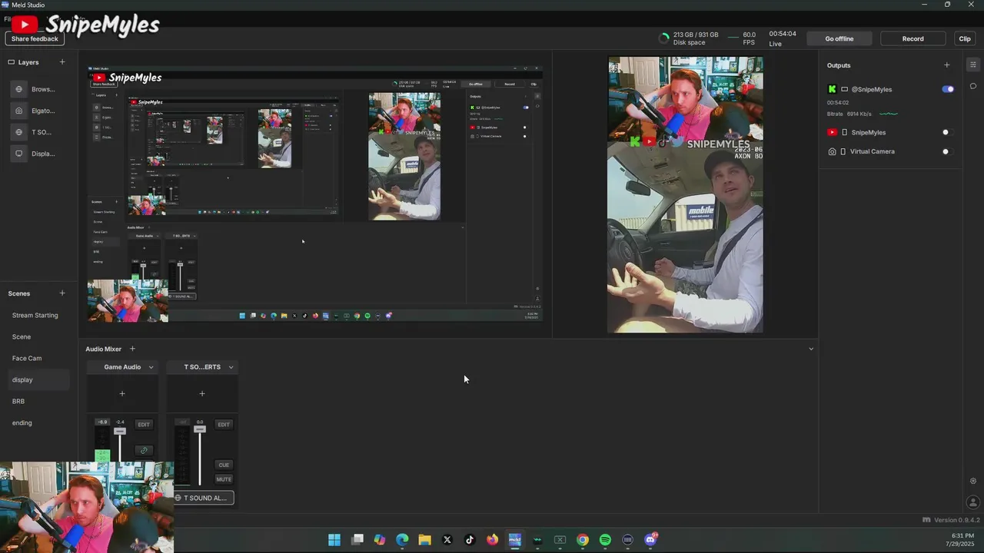Open the chat panel icon
Image resolution: width=984 pixels, height=553 pixels.
(972, 86)
